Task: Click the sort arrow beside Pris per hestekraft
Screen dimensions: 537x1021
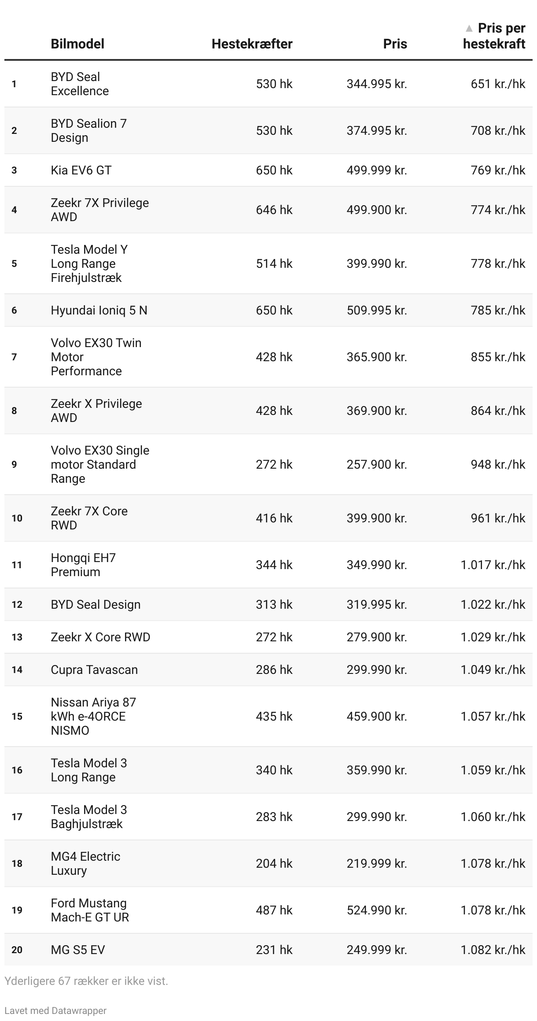Action: [x=469, y=29]
